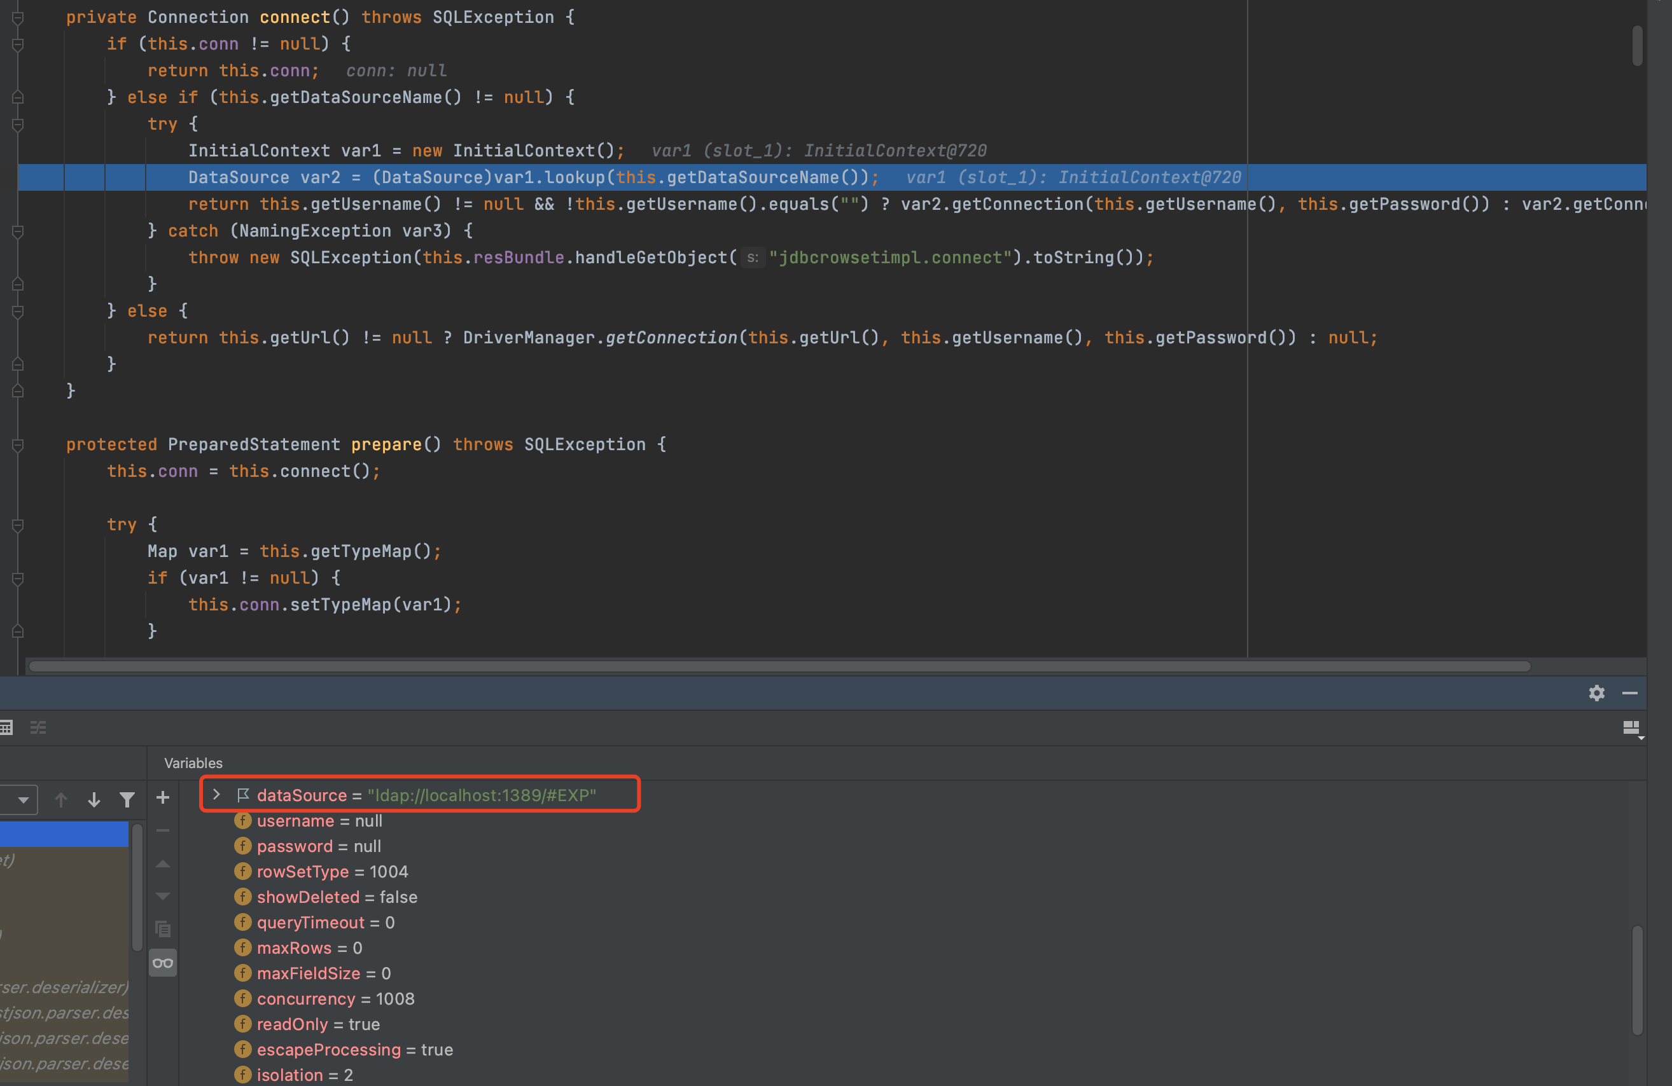Viewport: 1672px width, 1086px height.
Task: Expand the dataSource variable node
Action: (x=216, y=794)
